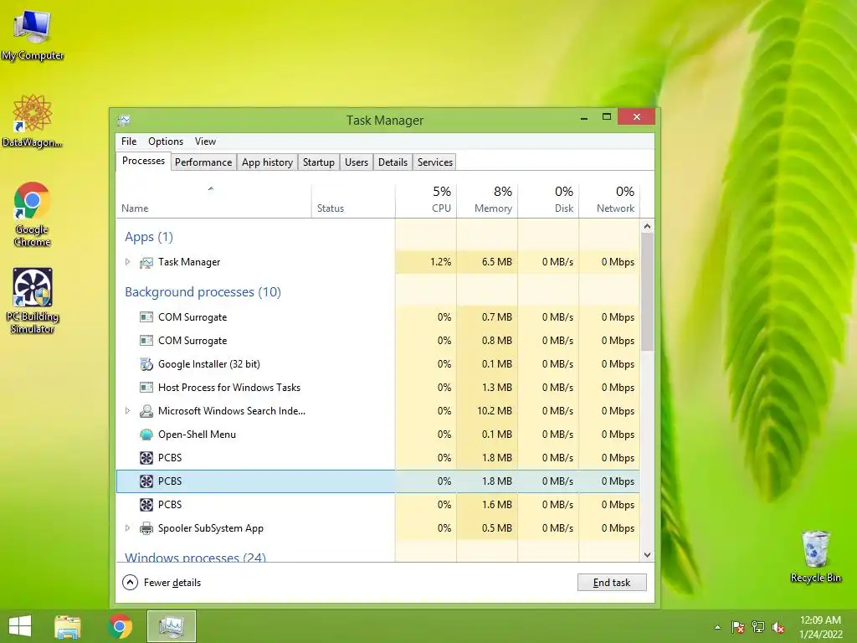Screen dimensions: 857x643
Task: Click the Background processes (10) heading
Action: click(x=203, y=292)
